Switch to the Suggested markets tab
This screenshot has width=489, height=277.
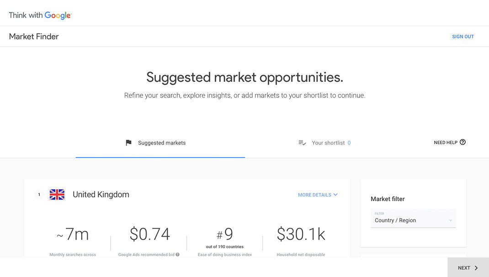[161, 143]
